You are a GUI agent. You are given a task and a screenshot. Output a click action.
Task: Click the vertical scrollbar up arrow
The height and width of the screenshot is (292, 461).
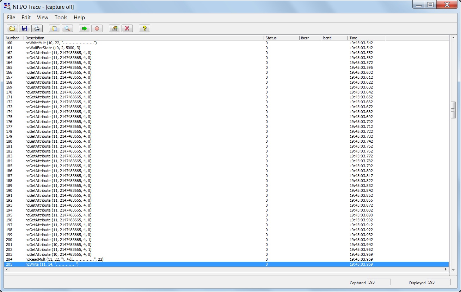point(453,38)
